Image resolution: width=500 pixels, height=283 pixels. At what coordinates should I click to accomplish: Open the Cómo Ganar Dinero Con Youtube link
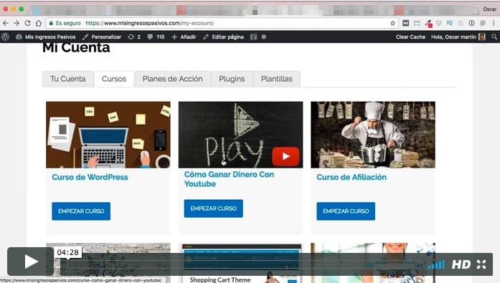(229, 179)
